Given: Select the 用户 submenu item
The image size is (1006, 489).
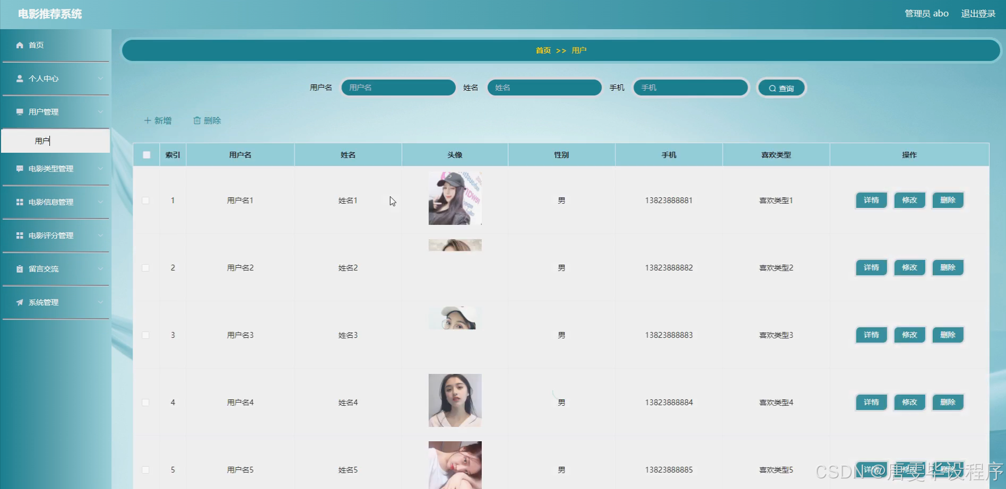Looking at the screenshot, I should 56,141.
